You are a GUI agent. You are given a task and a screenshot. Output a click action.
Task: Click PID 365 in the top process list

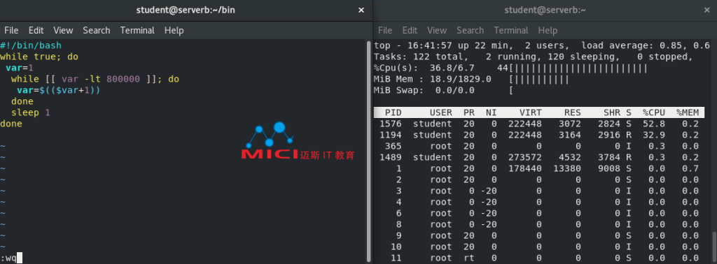click(394, 146)
